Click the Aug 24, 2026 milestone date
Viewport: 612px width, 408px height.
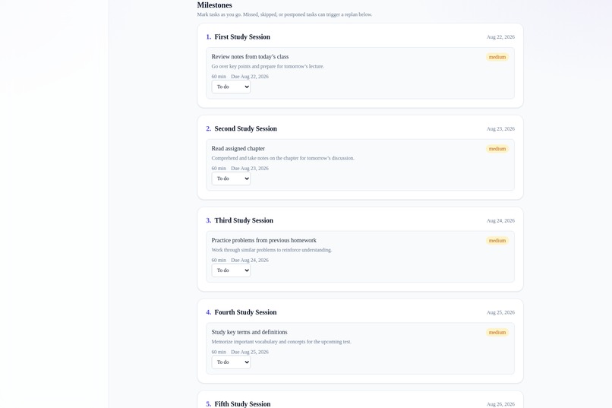[x=500, y=220]
